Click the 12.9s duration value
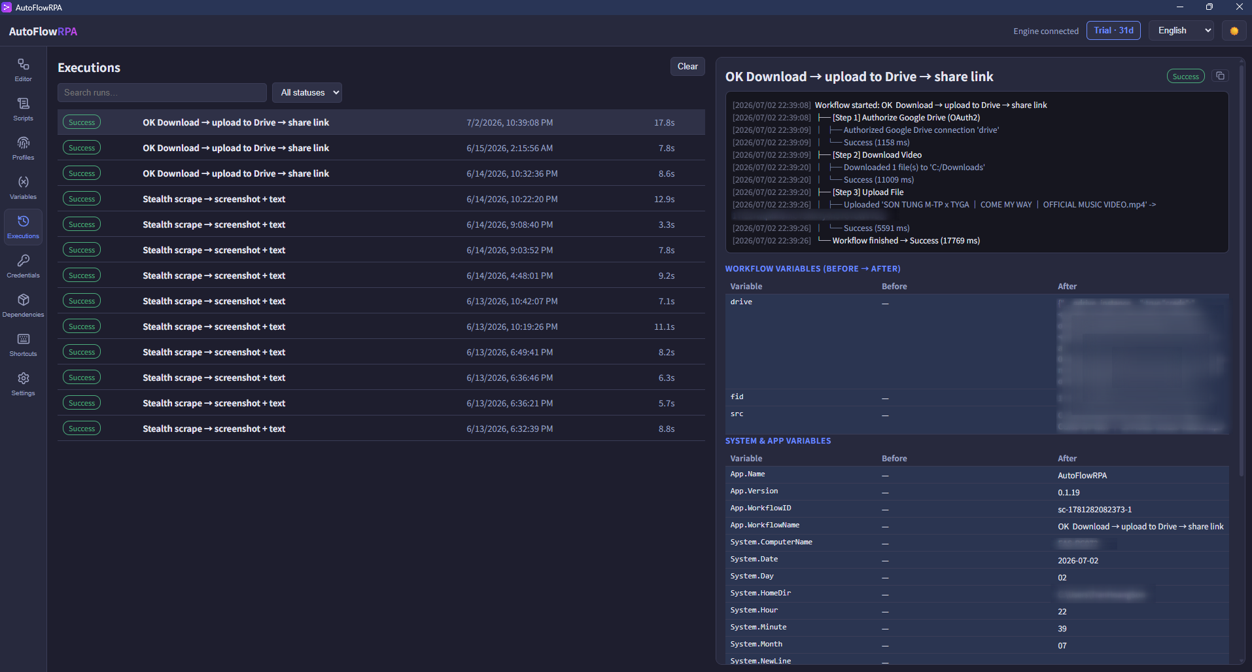 click(x=664, y=199)
